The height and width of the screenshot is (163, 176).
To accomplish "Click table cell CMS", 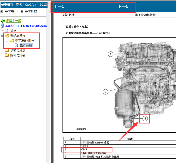I will tap(128, 149).
